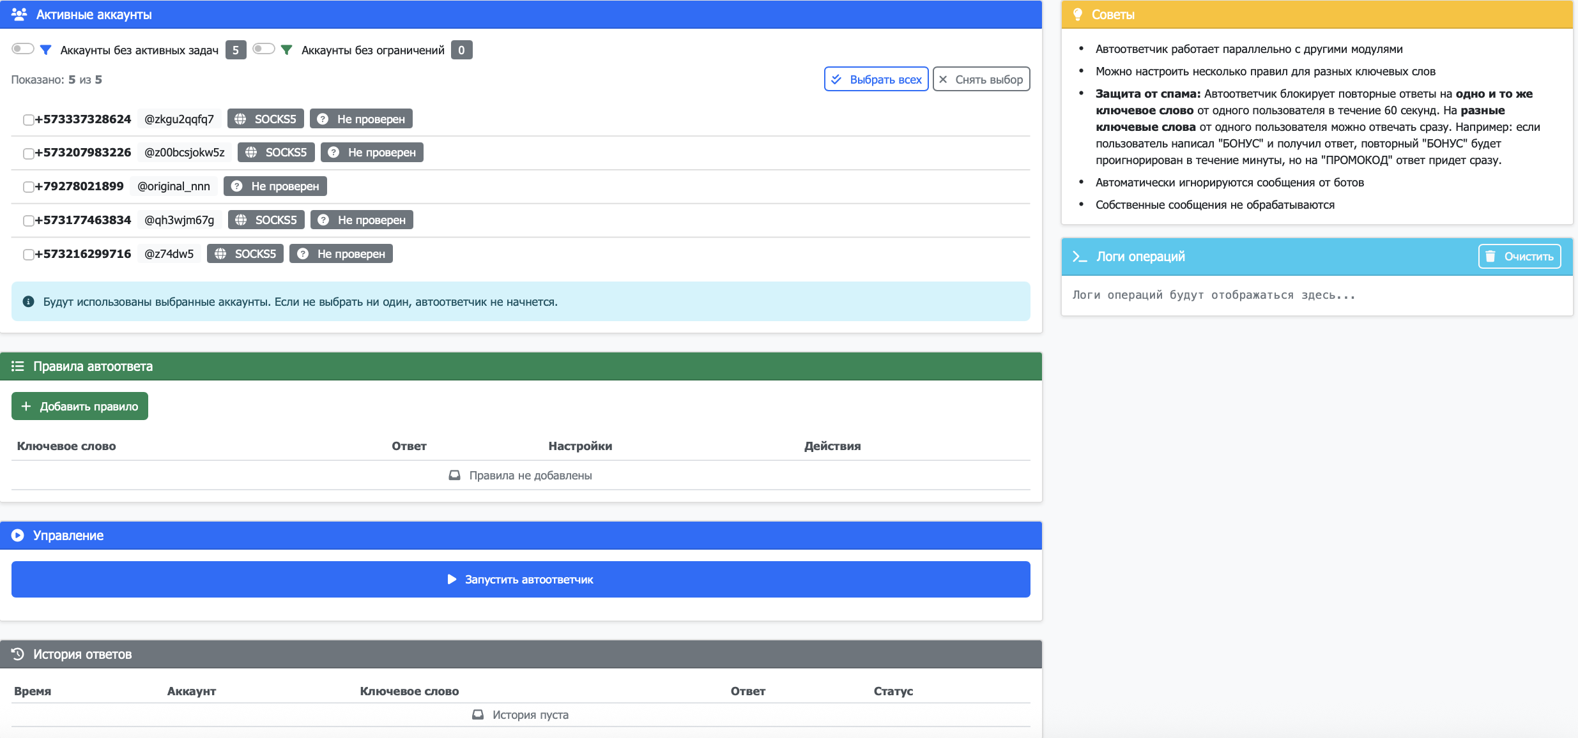Image resolution: width=1578 pixels, height=738 pixels.
Task: Click the question mark icon for @original_nnn
Action: pos(237,186)
